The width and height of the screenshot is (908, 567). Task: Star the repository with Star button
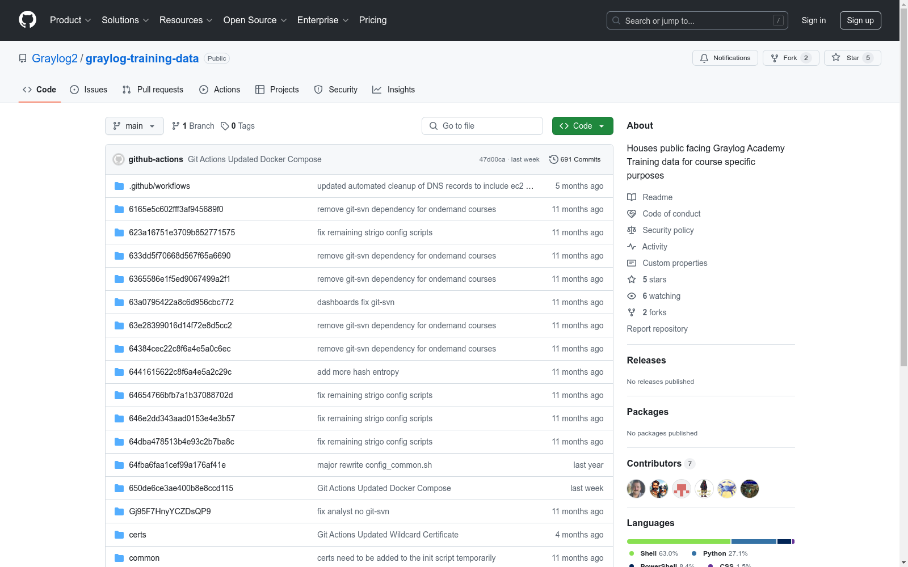[852, 58]
